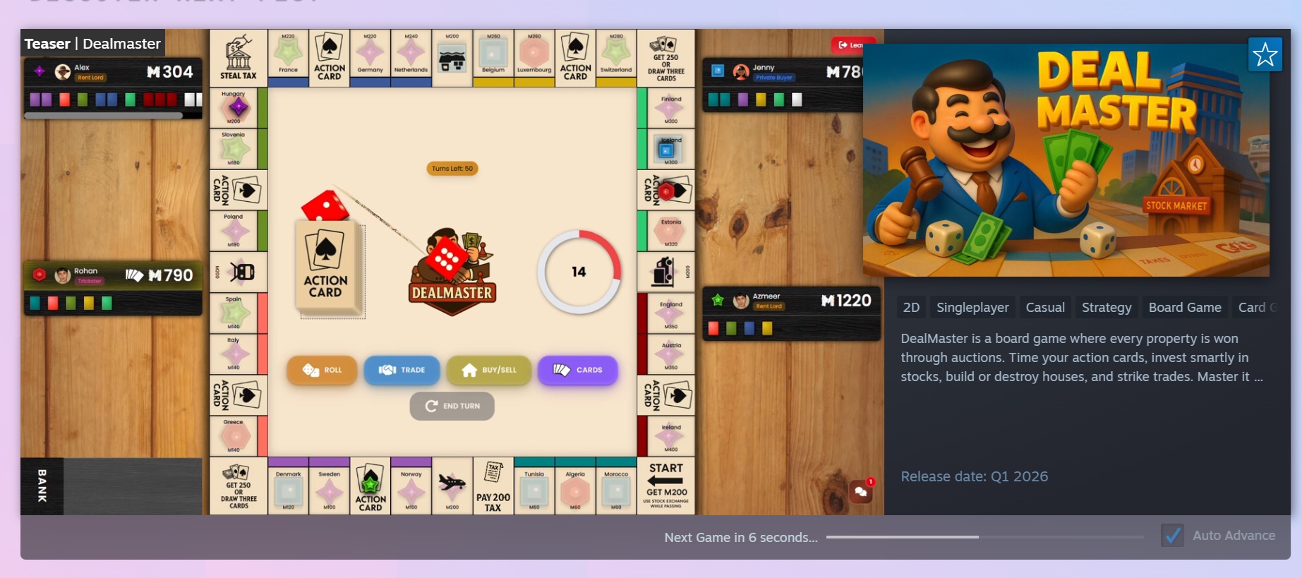Select the Spain property tile
1302x578 pixels.
pos(239,313)
